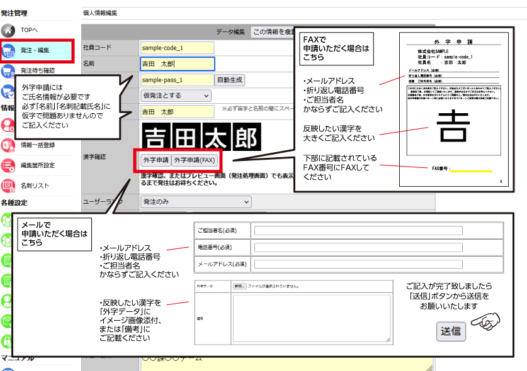
Task: Focus the ご担当者名 input field
Action: coord(358,231)
